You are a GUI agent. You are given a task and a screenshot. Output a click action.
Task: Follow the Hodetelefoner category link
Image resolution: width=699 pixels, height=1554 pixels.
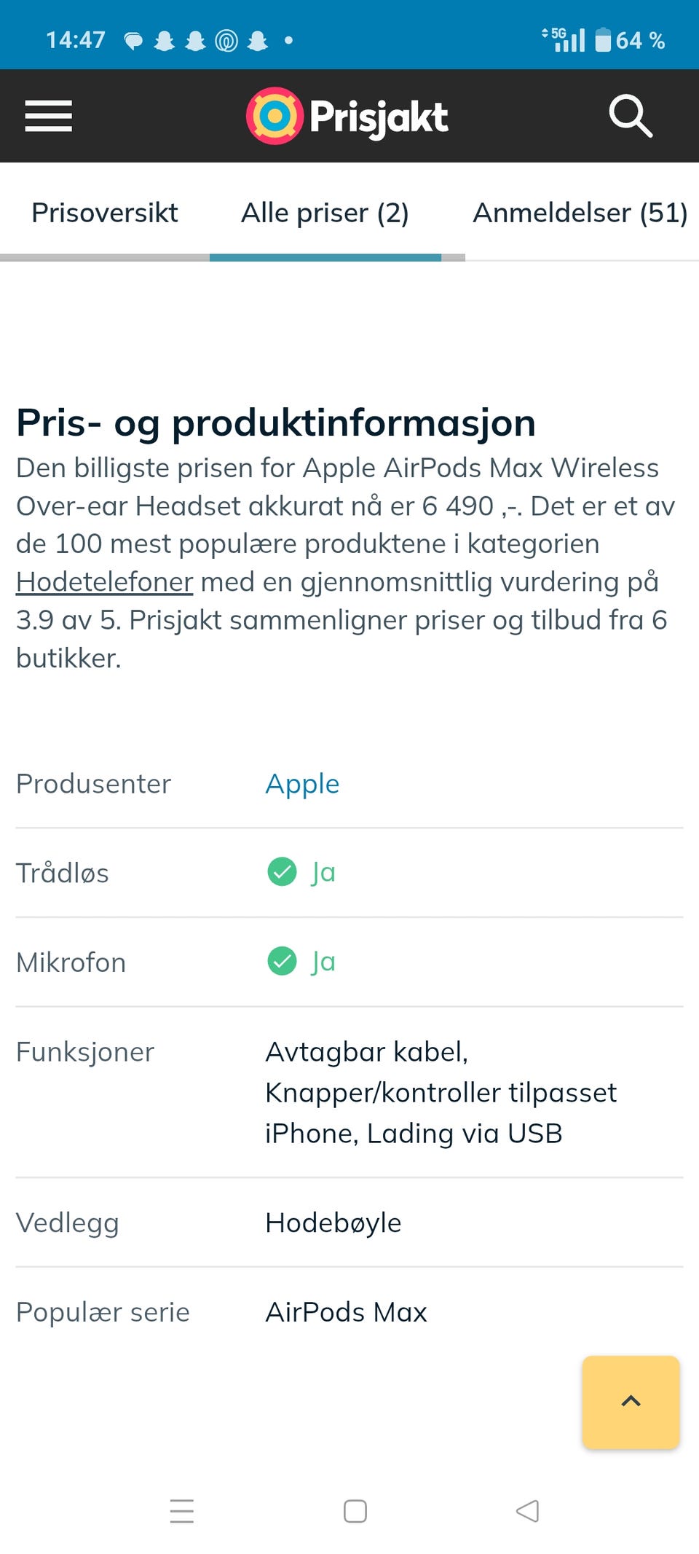click(x=105, y=582)
